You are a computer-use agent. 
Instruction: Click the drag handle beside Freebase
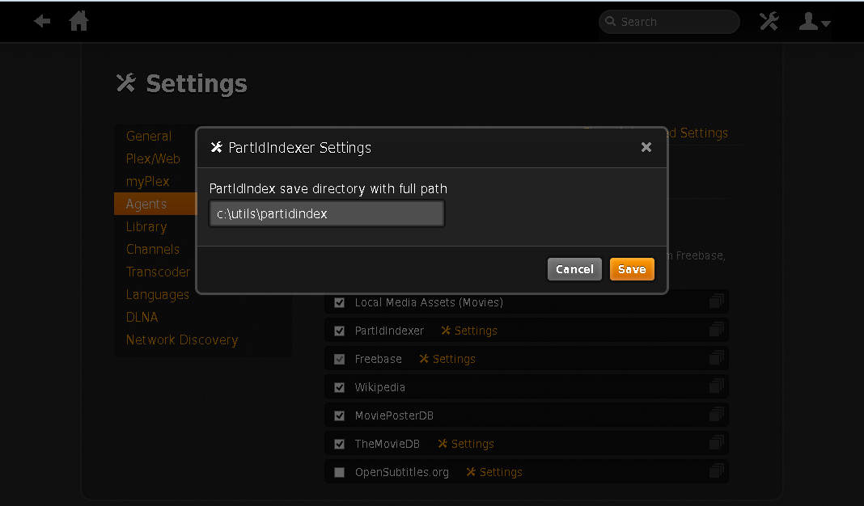(x=716, y=357)
